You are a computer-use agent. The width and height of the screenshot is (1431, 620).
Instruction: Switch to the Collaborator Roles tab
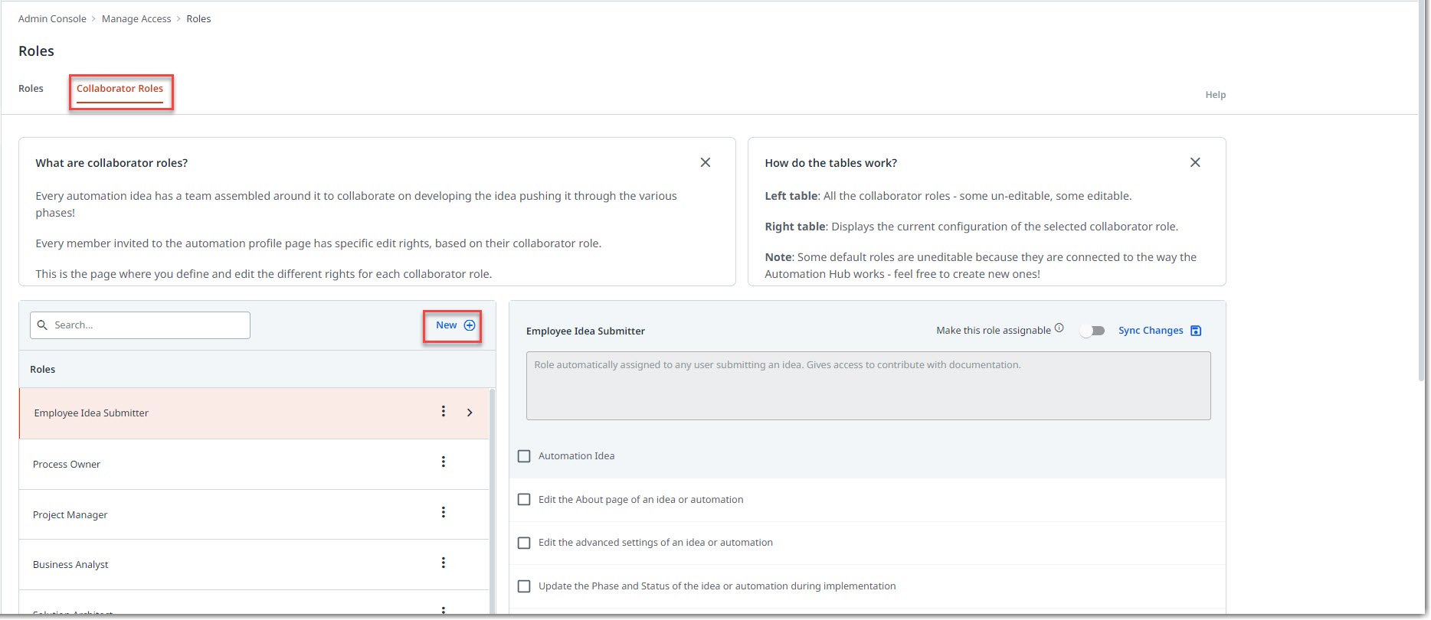120,89
